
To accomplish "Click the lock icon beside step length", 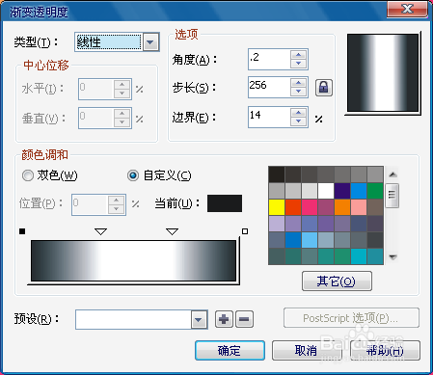I will coord(324,88).
